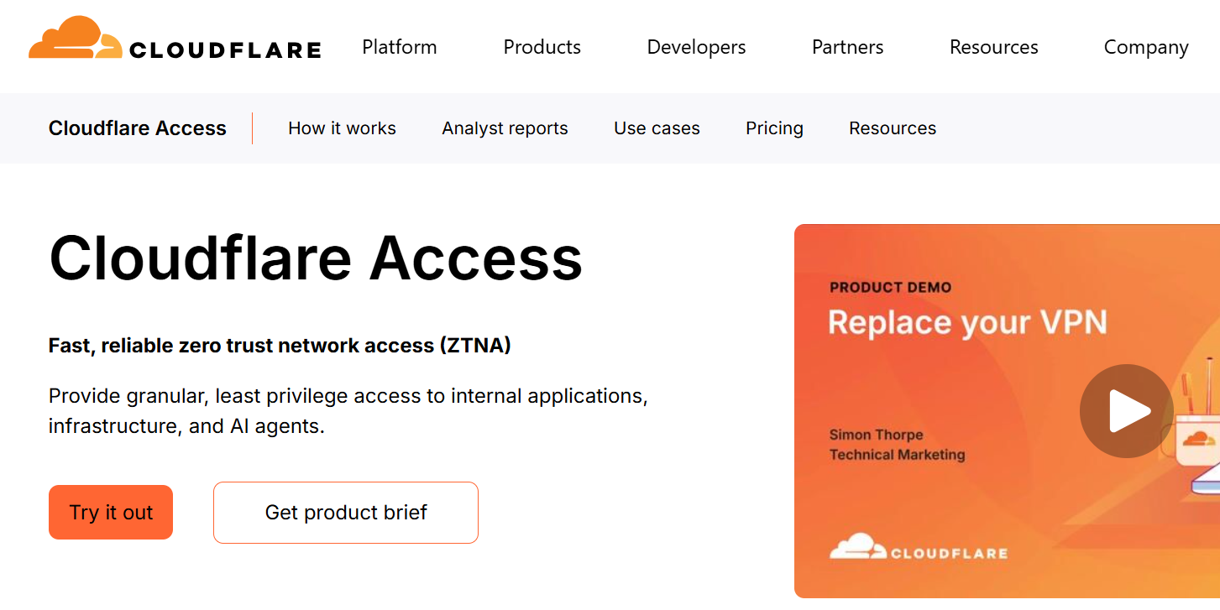Image resolution: width=1220 pixels, height=610 pixels.
Task: Open the Resources menu in the top navigation bar
Action: 993,47
